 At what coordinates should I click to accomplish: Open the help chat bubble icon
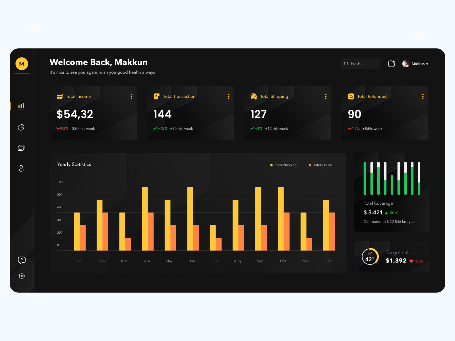click(x=22, y=260)
